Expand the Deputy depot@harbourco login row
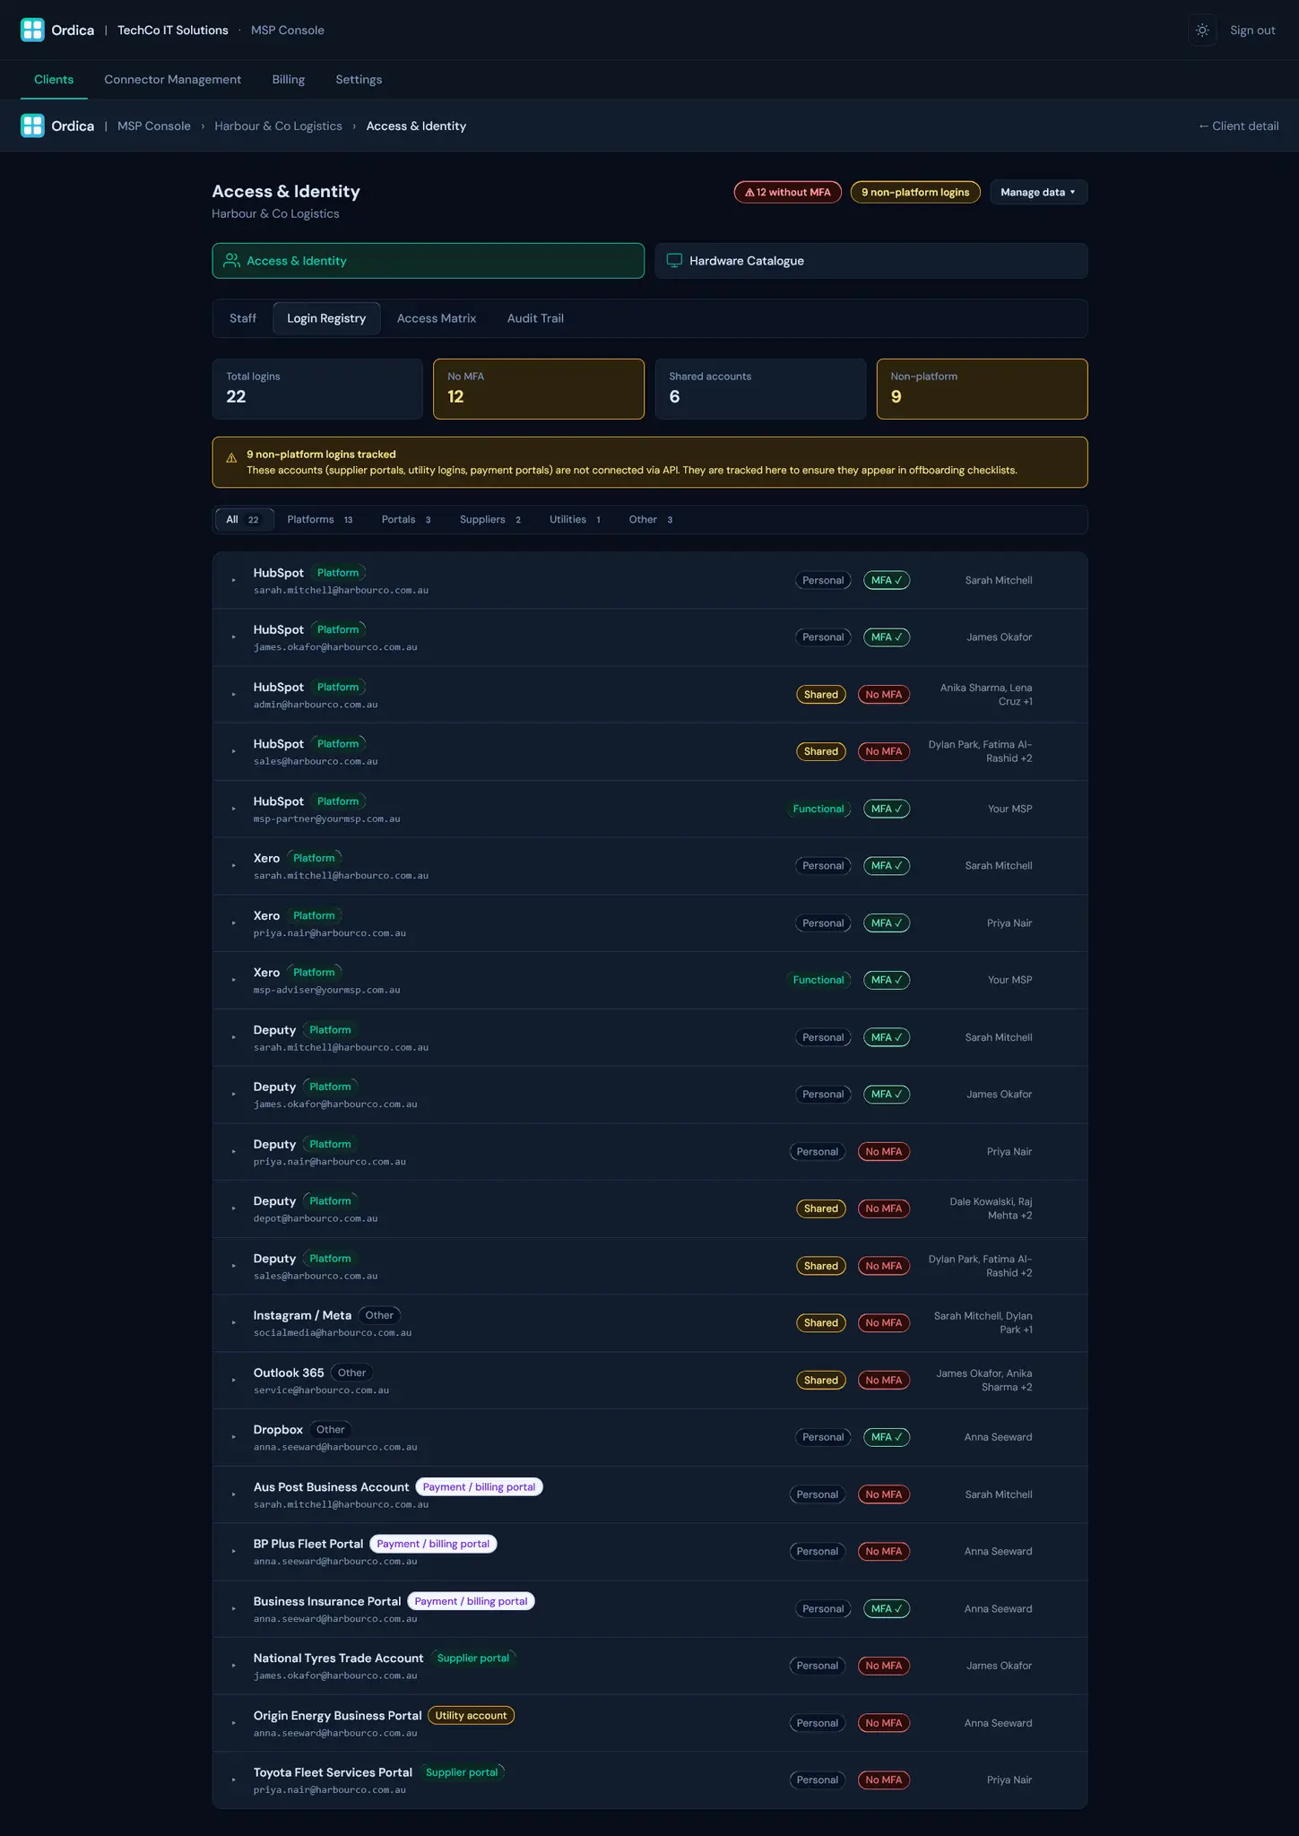Screen dimensions: 1299x1836 click(234, 1209)
